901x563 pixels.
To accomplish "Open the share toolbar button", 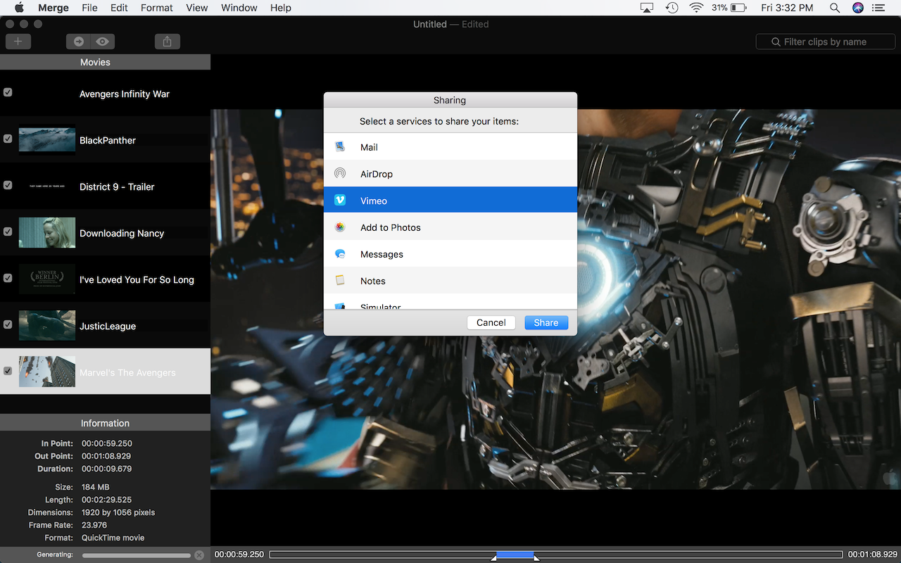I will [x=167, y=42].
